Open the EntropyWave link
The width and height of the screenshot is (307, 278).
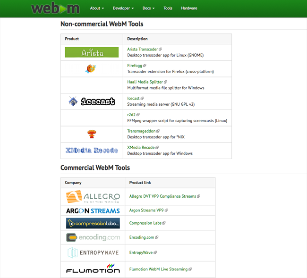pyautogui.click(x=141, y=253)
